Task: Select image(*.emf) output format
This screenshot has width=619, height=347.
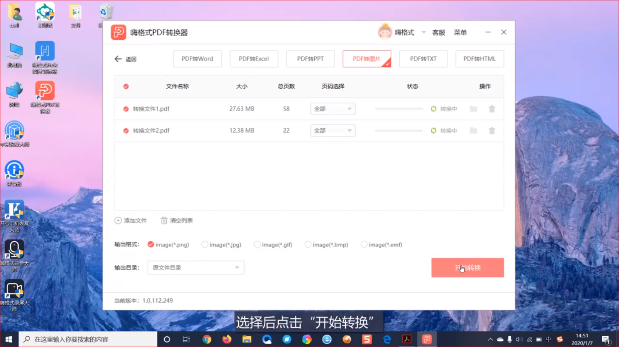Action: click(x=364, y=244)
